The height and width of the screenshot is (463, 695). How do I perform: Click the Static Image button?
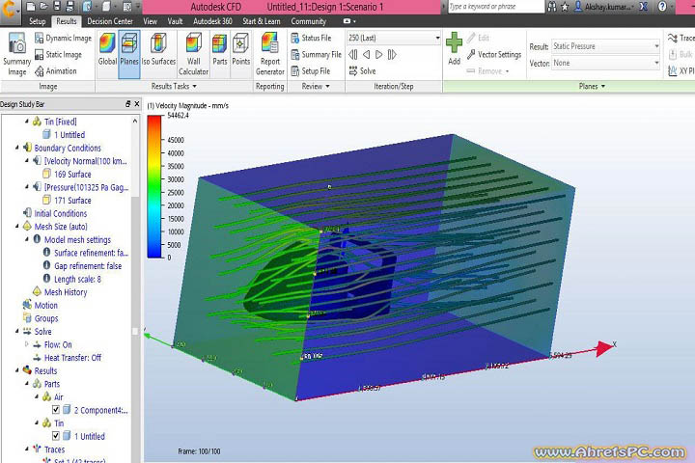tap(58, 54)
